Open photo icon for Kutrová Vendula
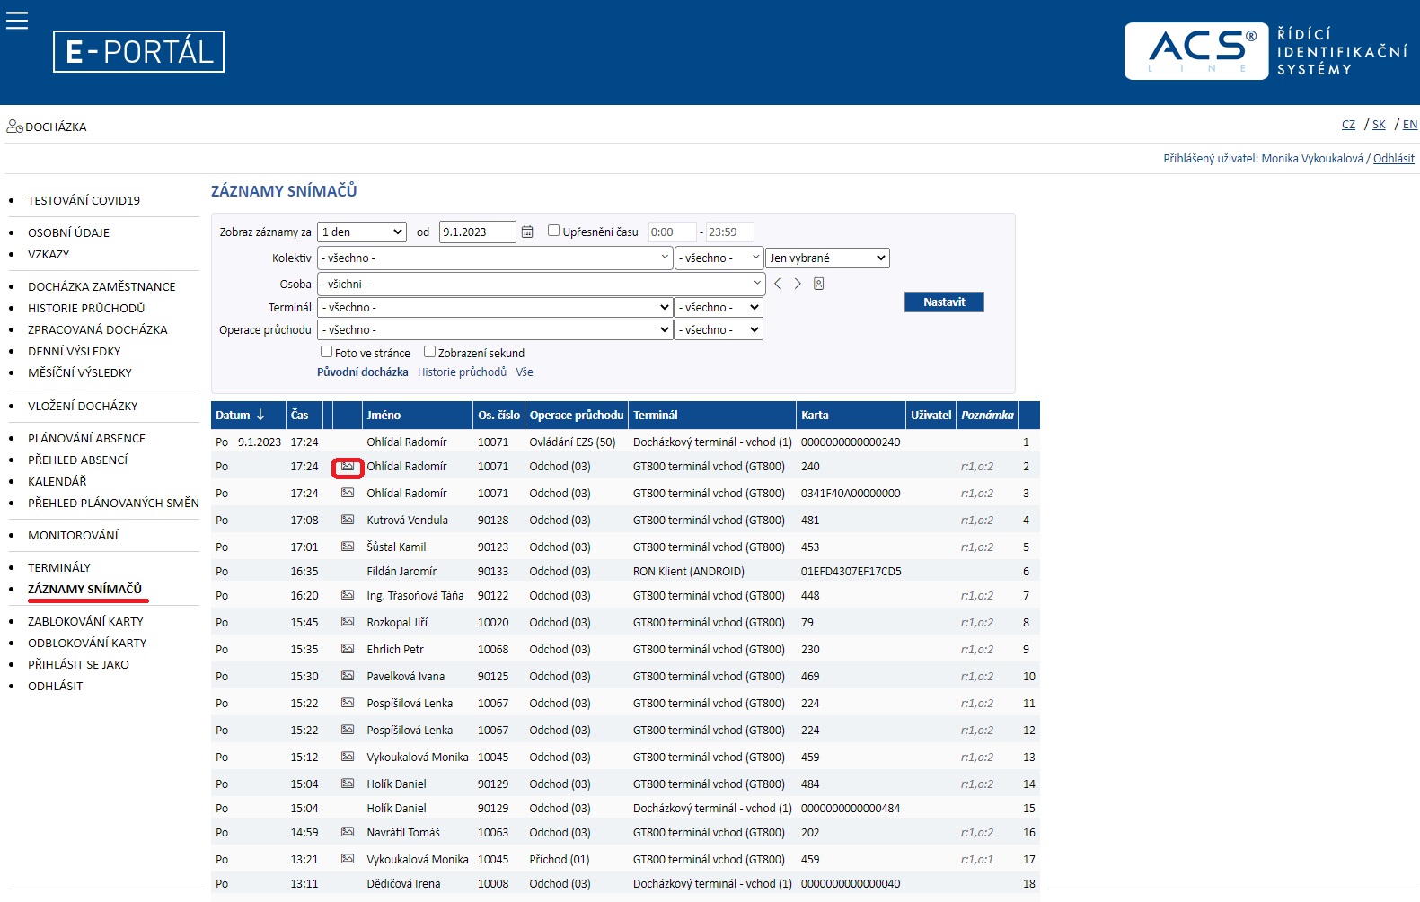The height and width of the screenshot is (902, 1420). pyautogui.click(x=348, y=520)
